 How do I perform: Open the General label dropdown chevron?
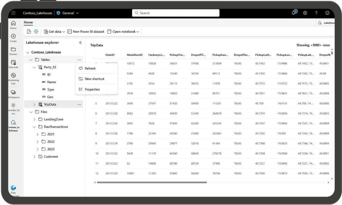(77, 13)
